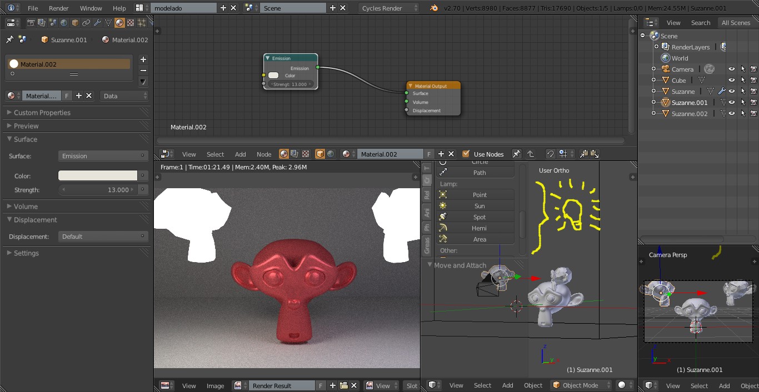Pin the node tree with the pushpin icon

[x=517, y=154]
